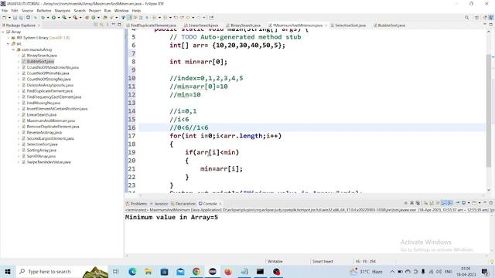Image resolution: width=495 pixels, height=278 pixels.
Task: Collapse the com.manish.Array package node
Action: tap(14, 49)
